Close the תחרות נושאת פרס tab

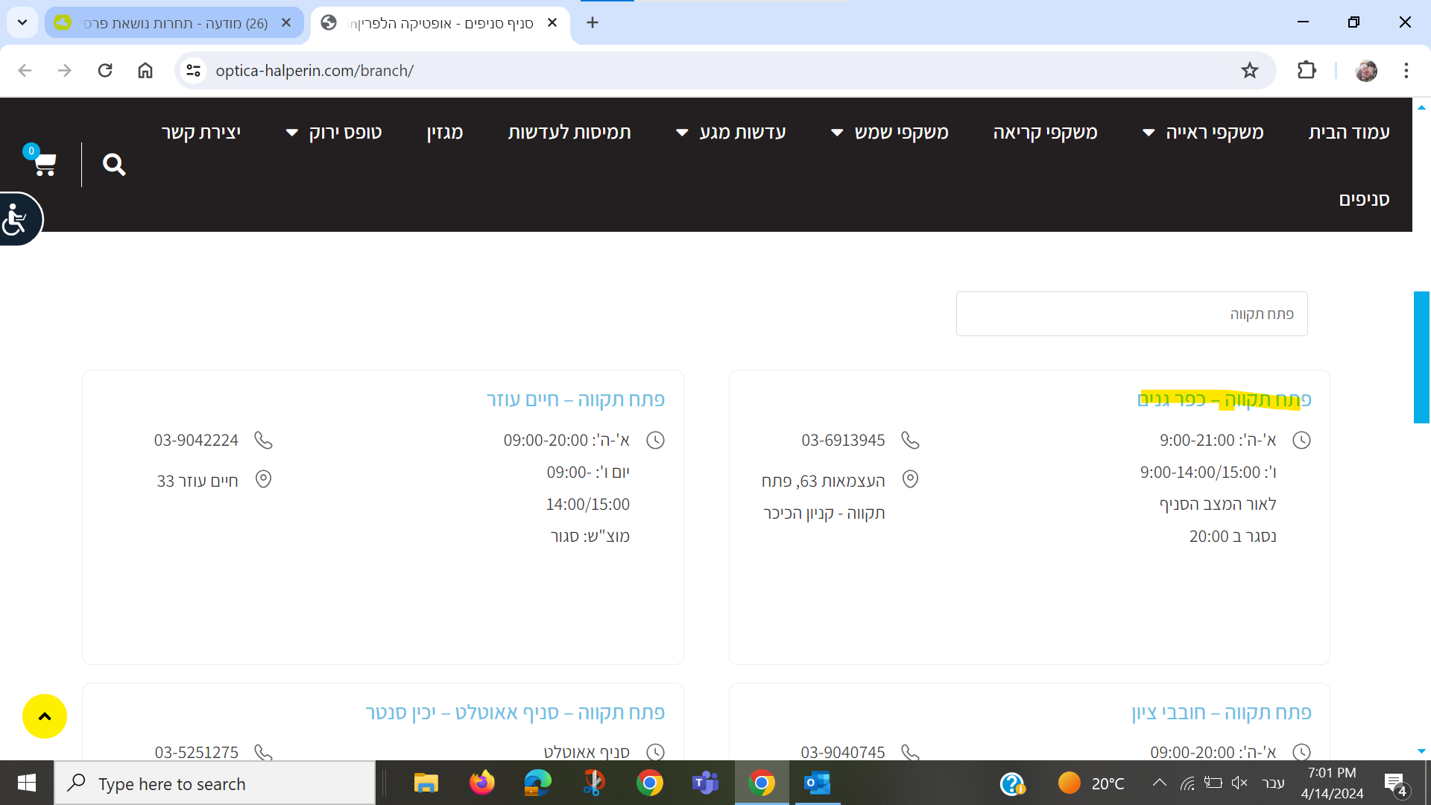[286, 22]
